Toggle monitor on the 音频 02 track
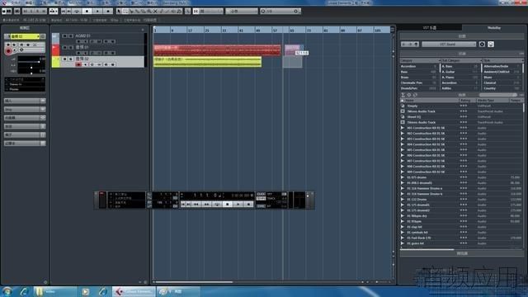The width and height of the screenshot is (528, 297). (x=86, y=64)
